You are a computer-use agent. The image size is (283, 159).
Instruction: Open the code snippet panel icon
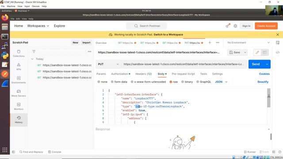[278, 53]
